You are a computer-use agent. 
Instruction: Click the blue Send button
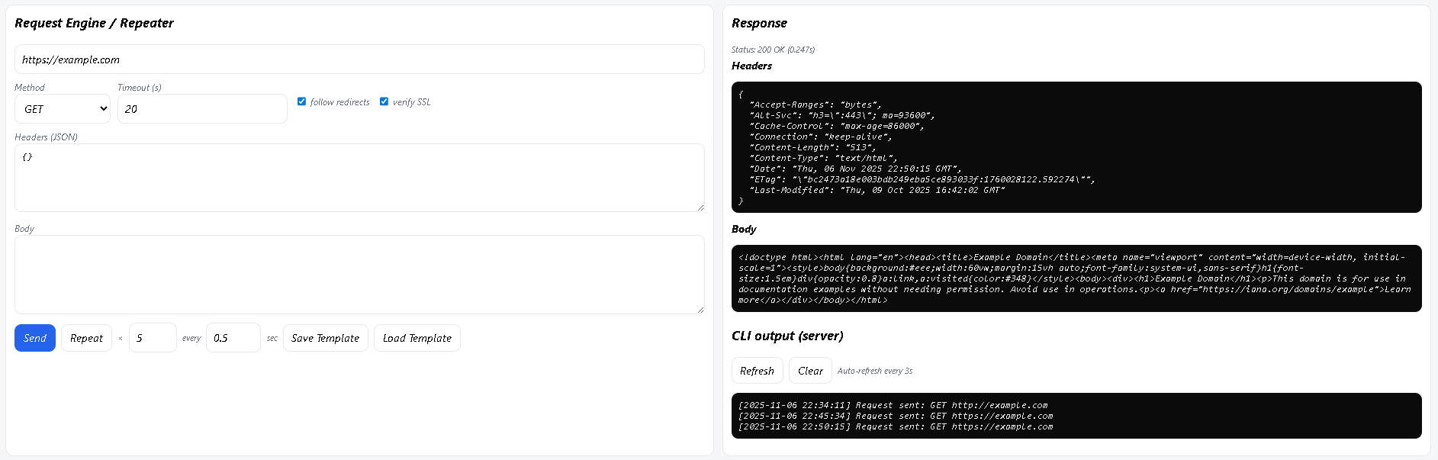[35, 338]
